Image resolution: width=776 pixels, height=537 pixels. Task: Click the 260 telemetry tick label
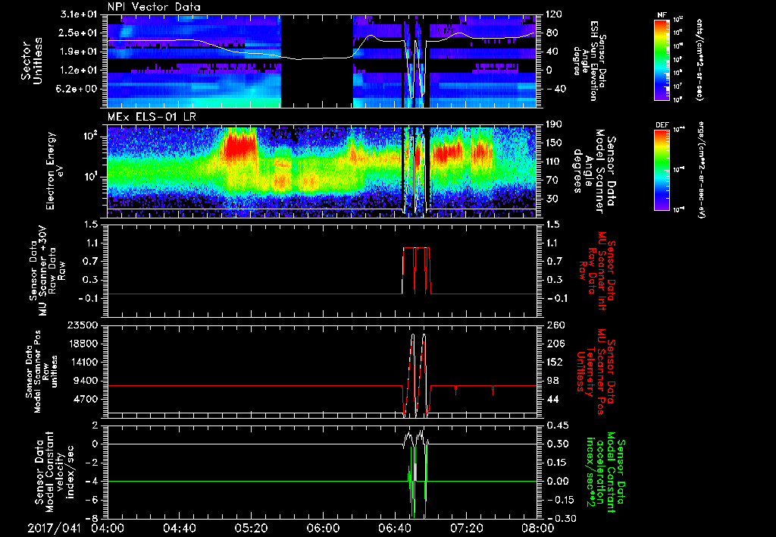click(x=555, y=325)
